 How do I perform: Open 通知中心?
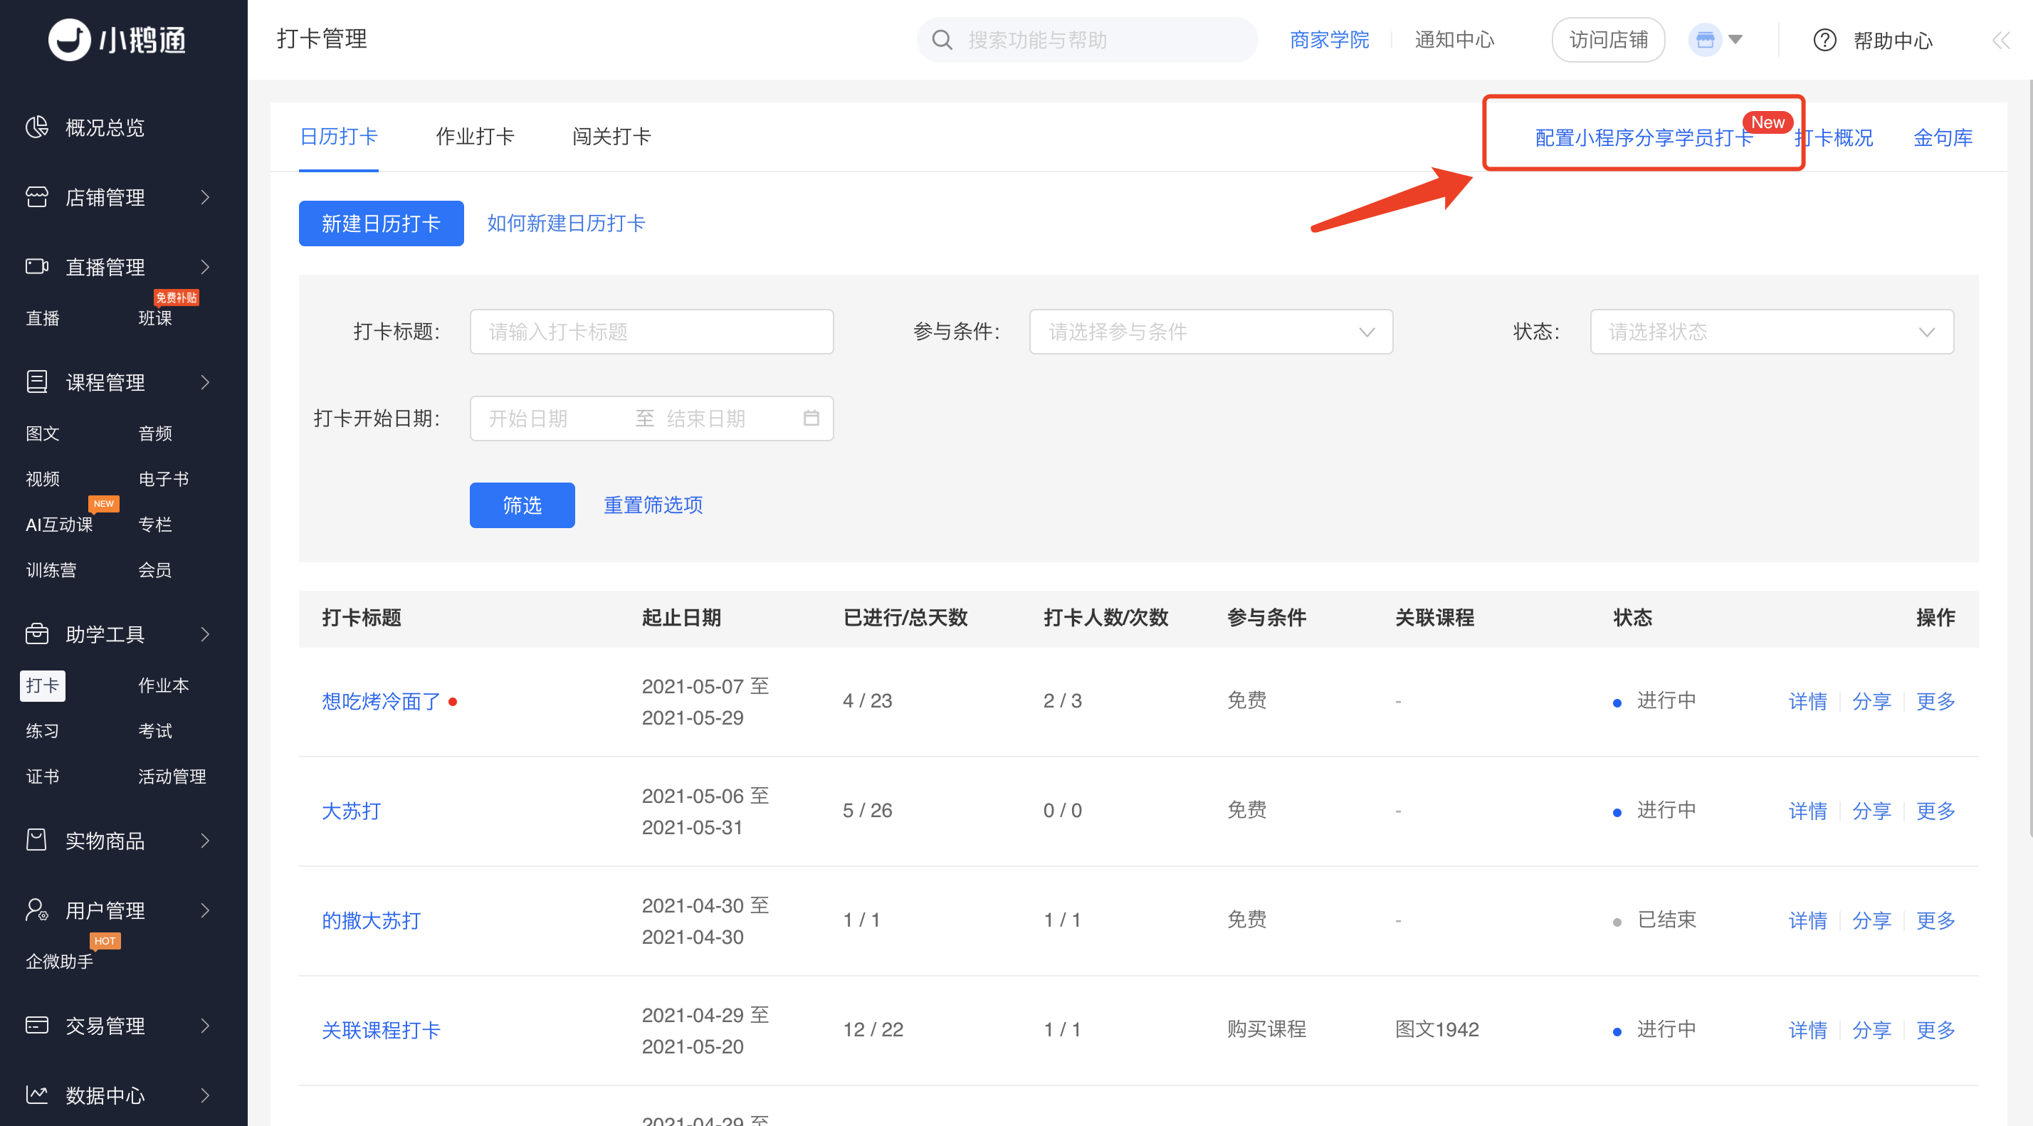[1454, 39]
